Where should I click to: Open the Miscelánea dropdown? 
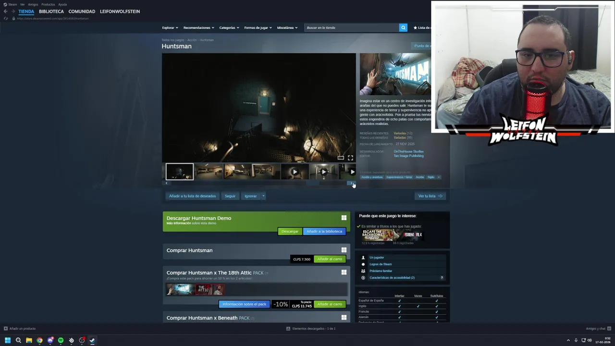pos(287,27)
